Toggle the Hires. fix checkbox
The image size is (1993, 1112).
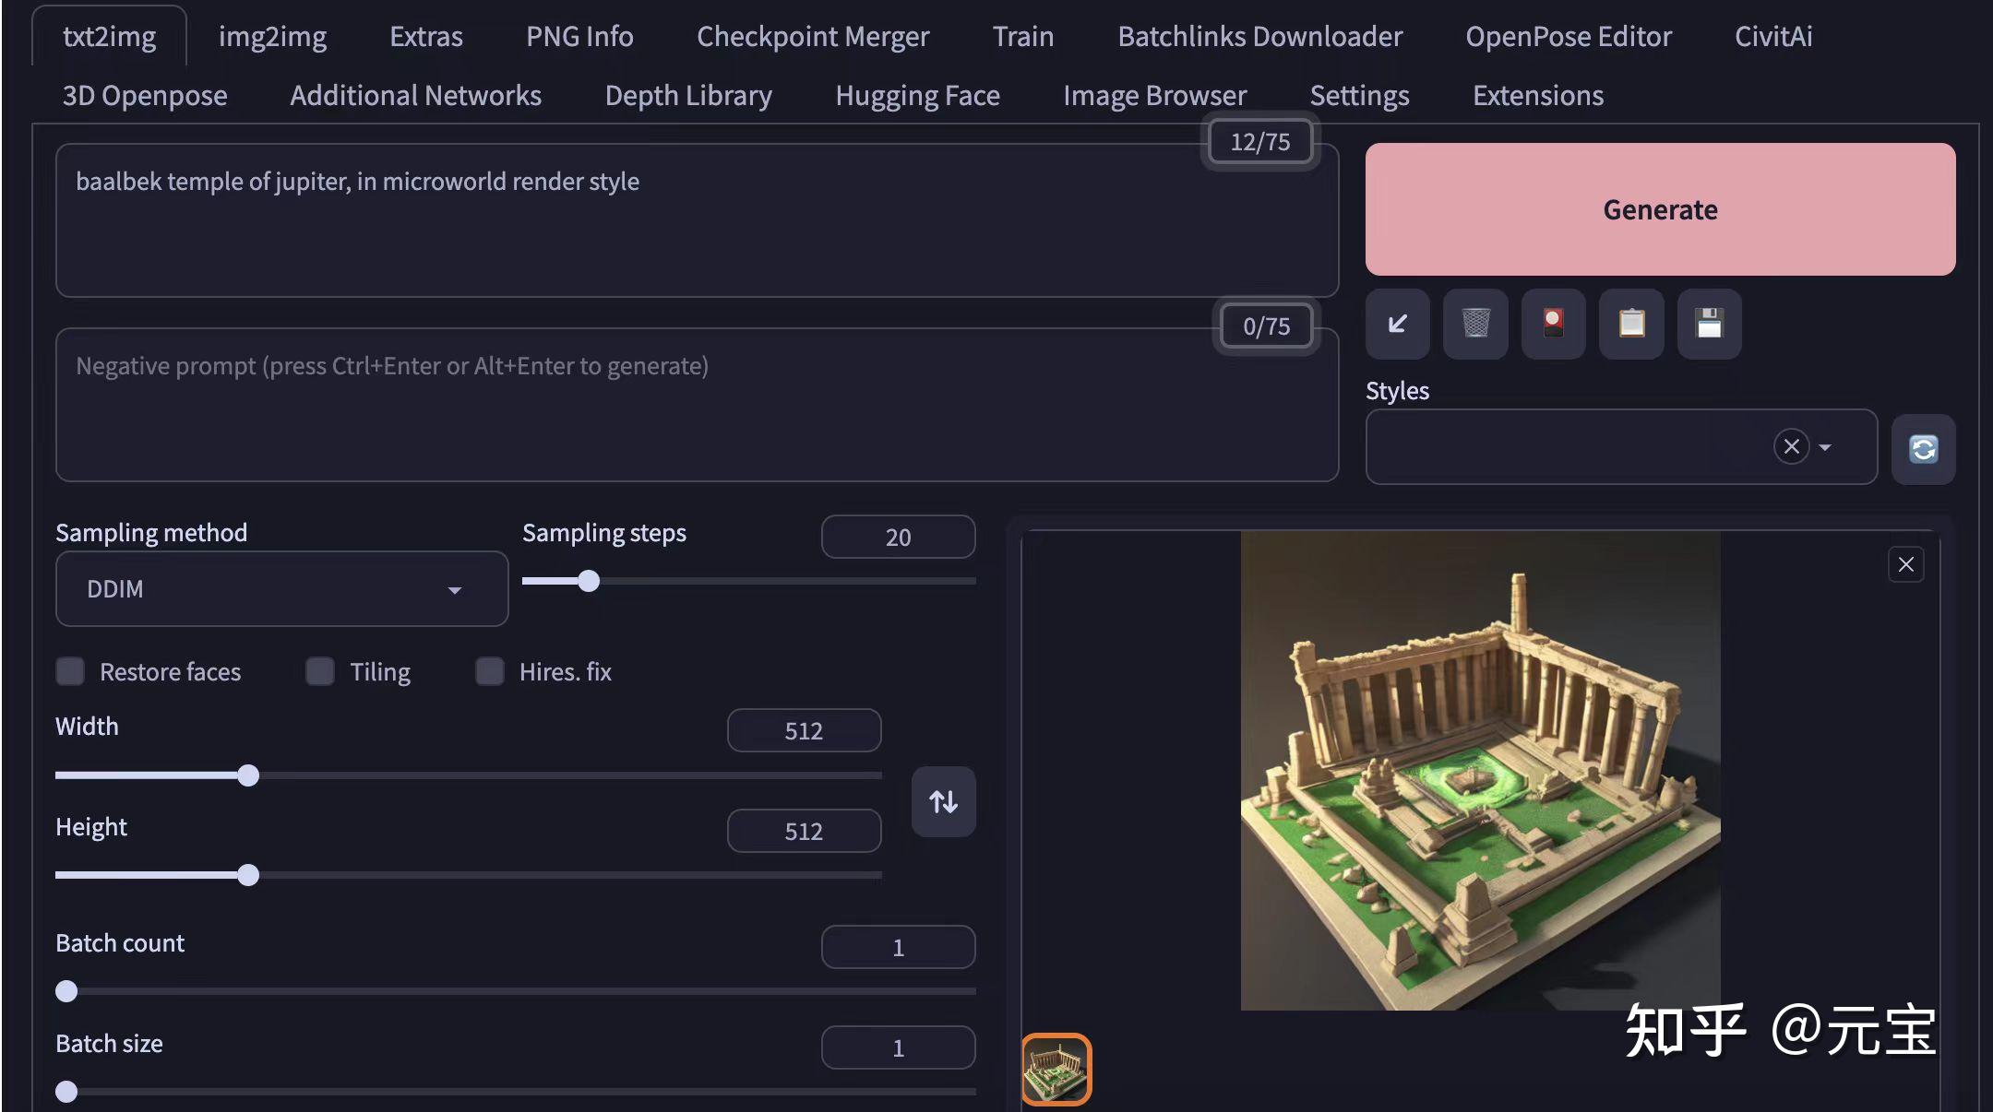pos(490,671)
